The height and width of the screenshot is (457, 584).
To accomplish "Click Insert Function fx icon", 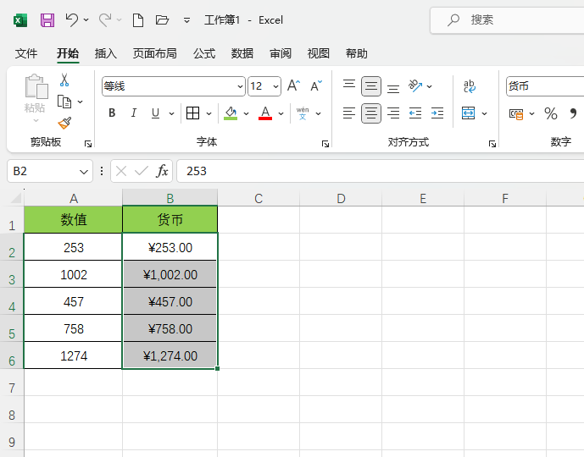I will click(x=162, y=171).
